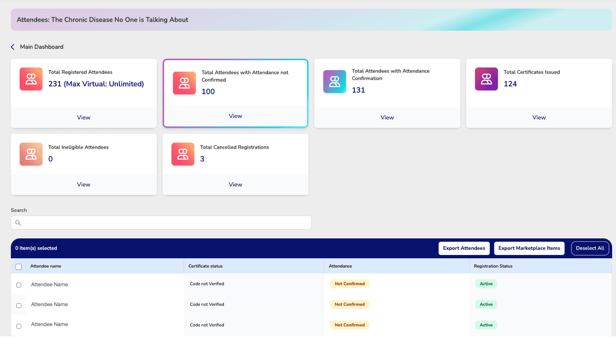Click into the Search input field
This screenshot has height=339, width=616.
pos(164,223)
